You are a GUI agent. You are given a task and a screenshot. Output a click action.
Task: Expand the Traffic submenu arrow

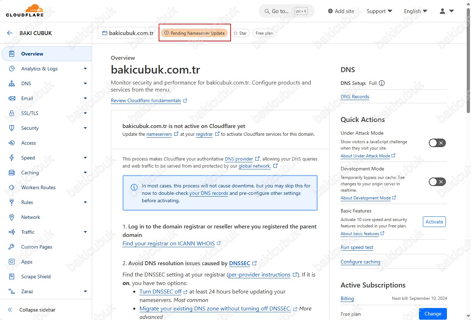coord(85,232)
